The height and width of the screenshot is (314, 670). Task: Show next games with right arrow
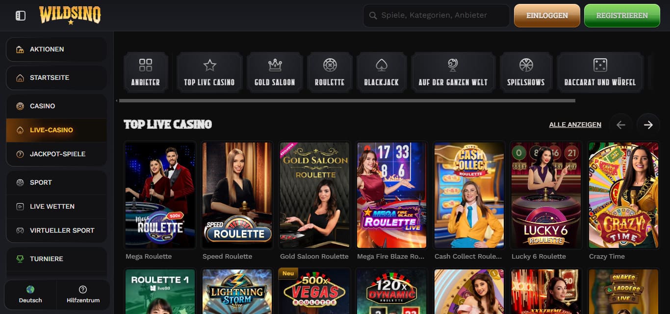pyautogui.click(x=648, y=125)
